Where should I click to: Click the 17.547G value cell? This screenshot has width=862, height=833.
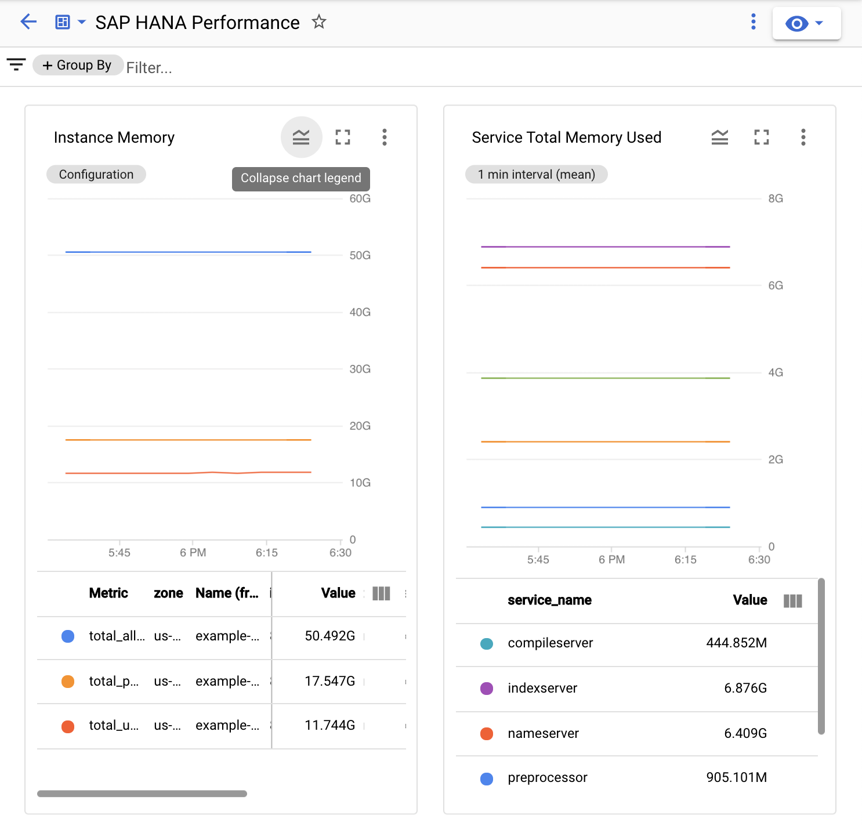pyautogui.click(x=329, y=681)
